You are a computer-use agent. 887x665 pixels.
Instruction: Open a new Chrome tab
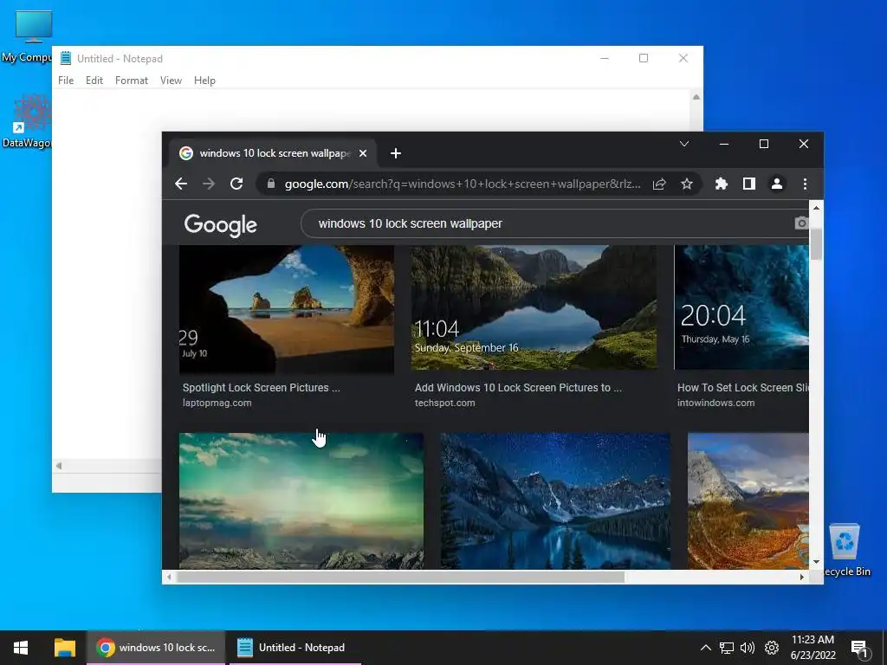pyautogui.click(x=396, y=153)
